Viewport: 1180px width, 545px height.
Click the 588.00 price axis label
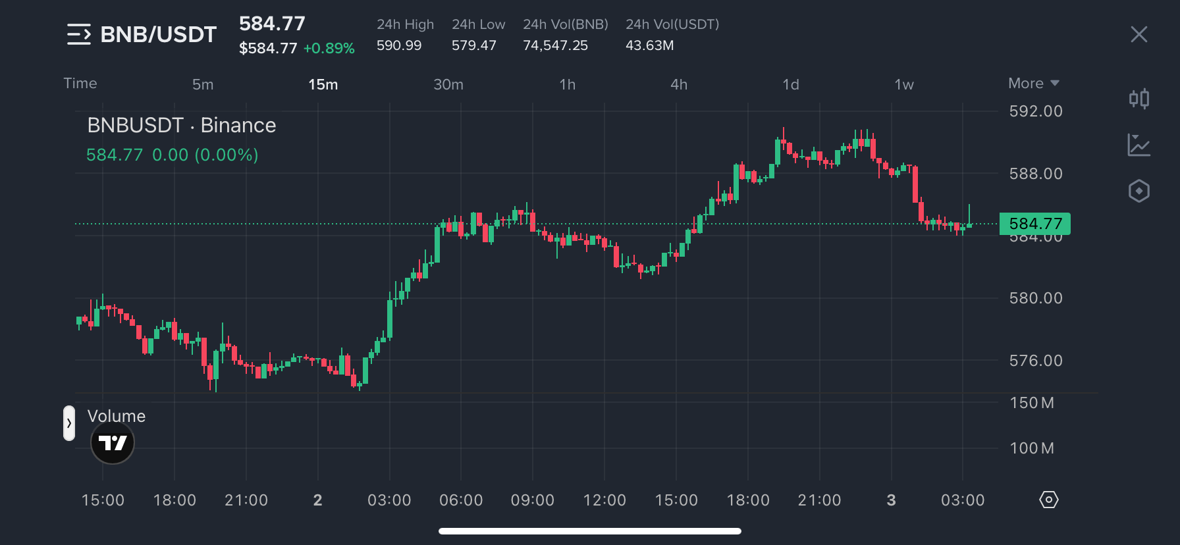click(1036, 174)
